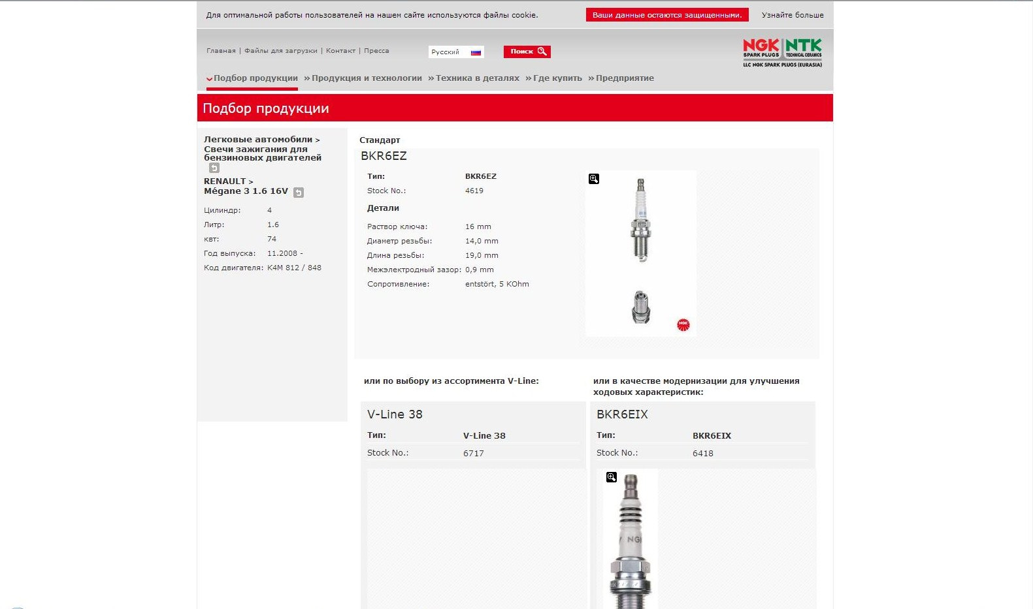Click the BKR6EIX product heading
Viewport: 1033px width, 609px height.
(622, 414)
